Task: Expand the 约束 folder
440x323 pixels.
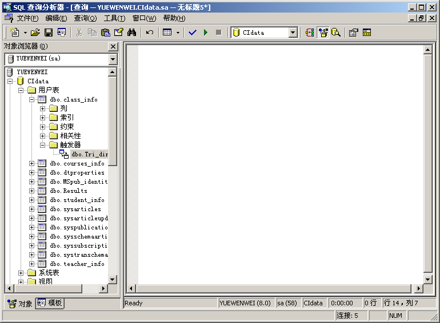Action: [x=42, y=127]
